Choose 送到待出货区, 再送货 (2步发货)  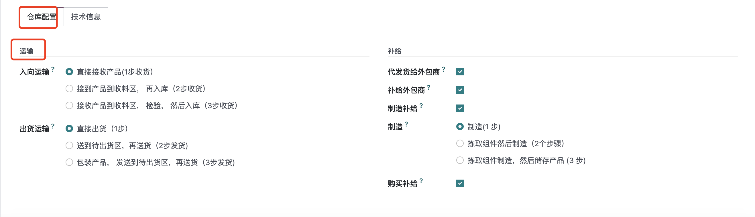(69, 145)
